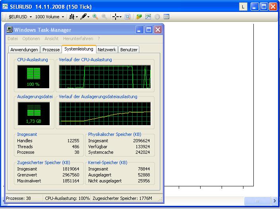Click the Systemcache value 242024
This screenshot has width=280, height=209.
click(x=143, y=152)
